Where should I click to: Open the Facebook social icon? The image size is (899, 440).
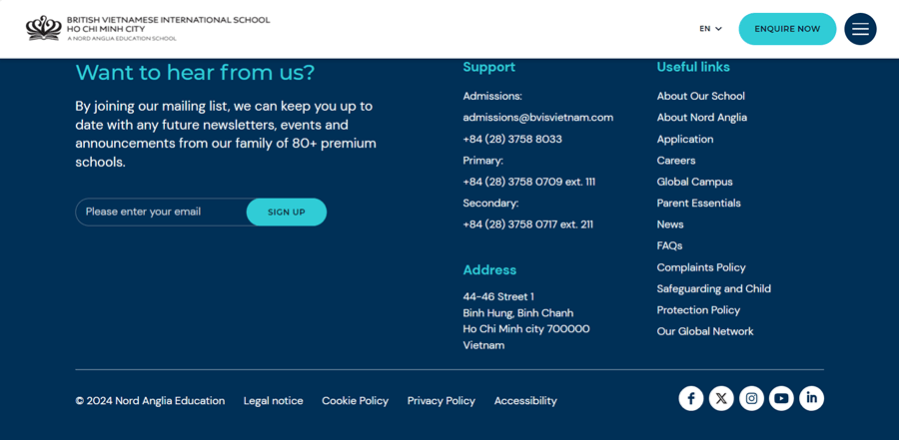click(691, 398)
